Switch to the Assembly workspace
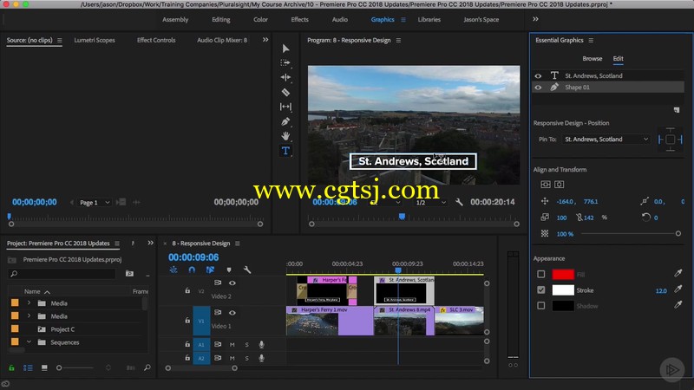 (x=175, y=19)
